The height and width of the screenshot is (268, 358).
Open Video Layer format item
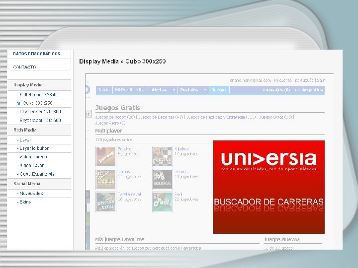31,165
